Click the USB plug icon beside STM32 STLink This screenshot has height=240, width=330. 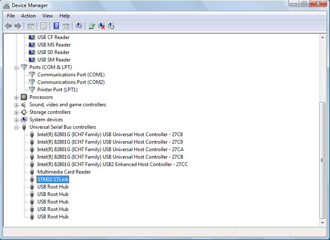click(32, 179)
